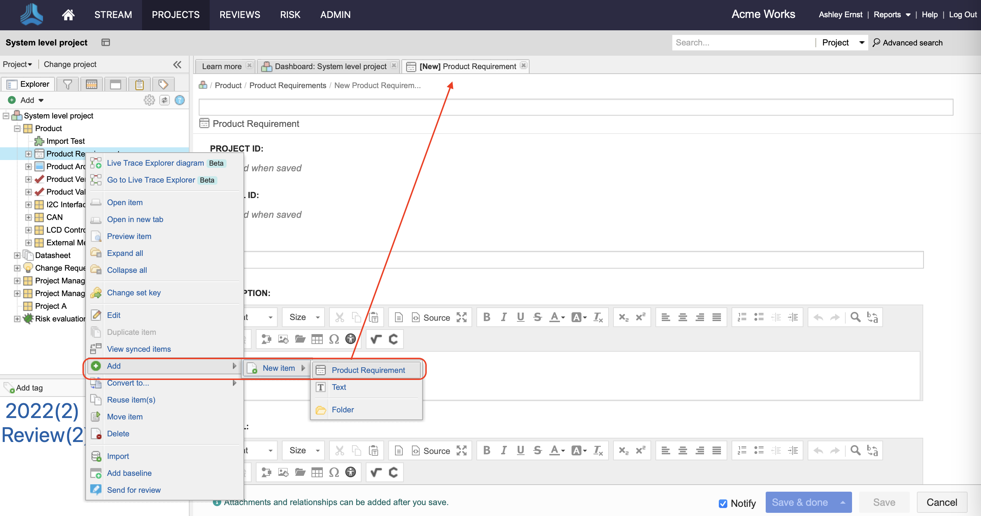The height and width of the screenshot is (516, 981).
Task: Toggle Source view in lower editor
Action: tap(431, 450)
